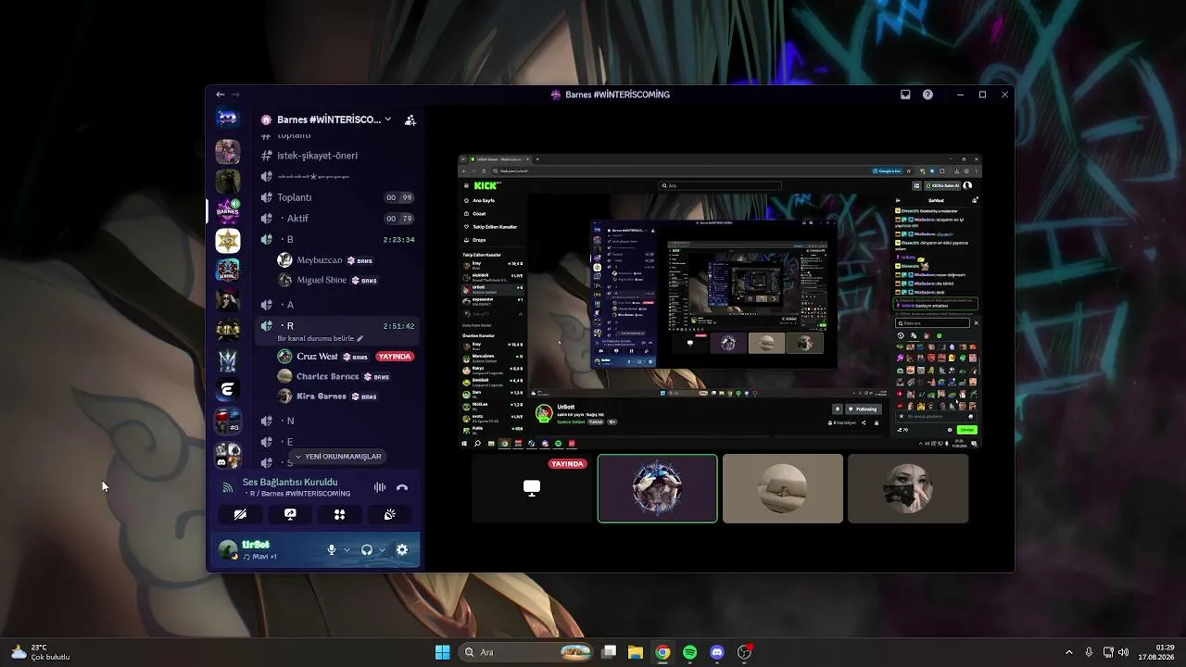Join the Toplantı voice channel
Screen dimensions: 1186x667
click(x=336, y=197)
